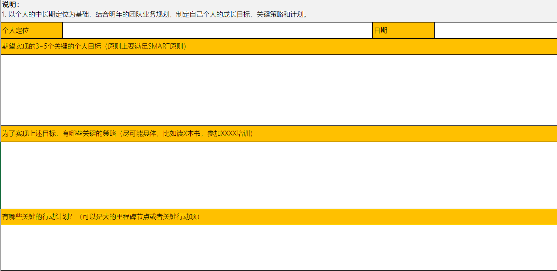The width and height of the screenshot is (557, 271).
Task: Select the empty date input cell beside 日期
Action: [x=495, y=31]
